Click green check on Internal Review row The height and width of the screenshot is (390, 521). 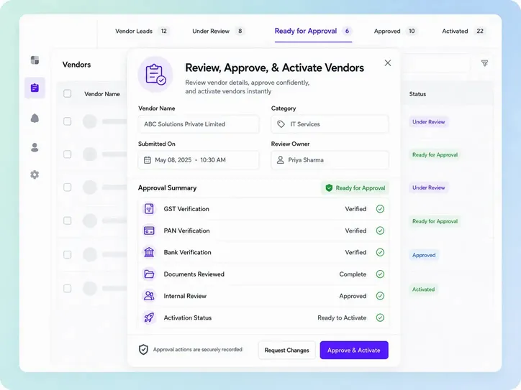[x=380, y=296]
